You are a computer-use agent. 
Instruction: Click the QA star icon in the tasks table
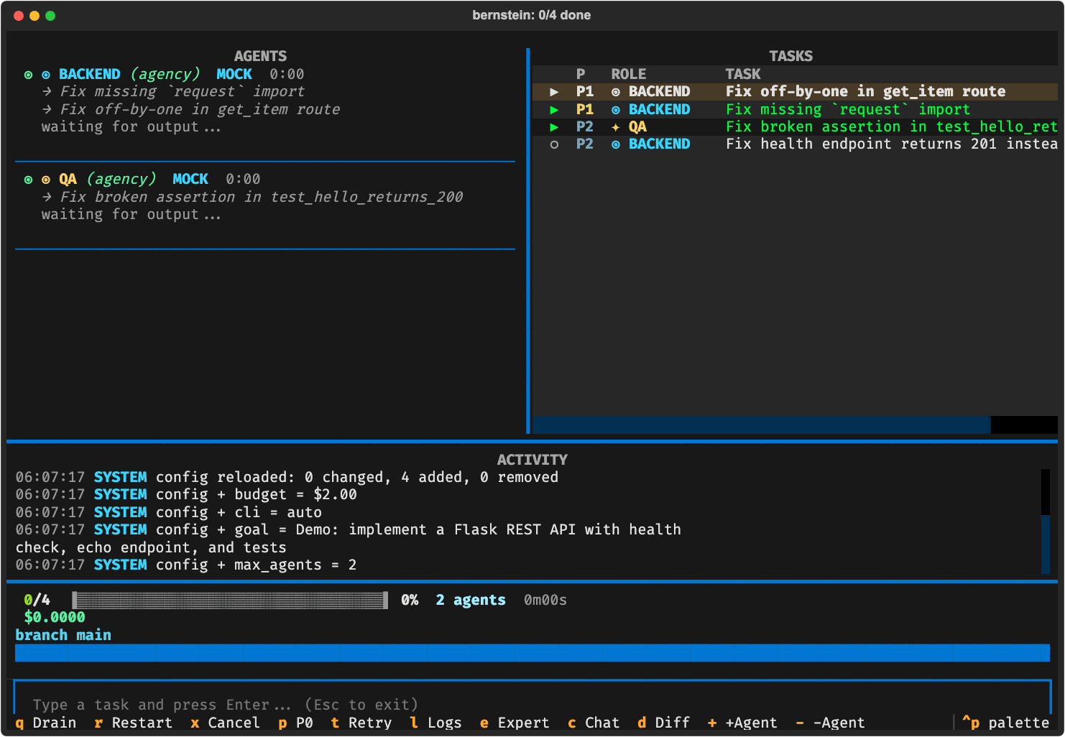616,127
